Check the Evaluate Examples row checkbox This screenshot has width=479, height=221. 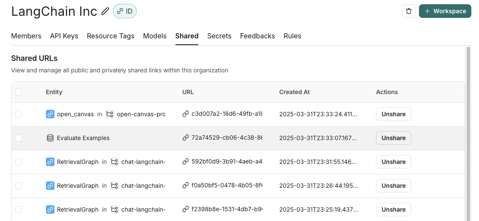point(18,138)
